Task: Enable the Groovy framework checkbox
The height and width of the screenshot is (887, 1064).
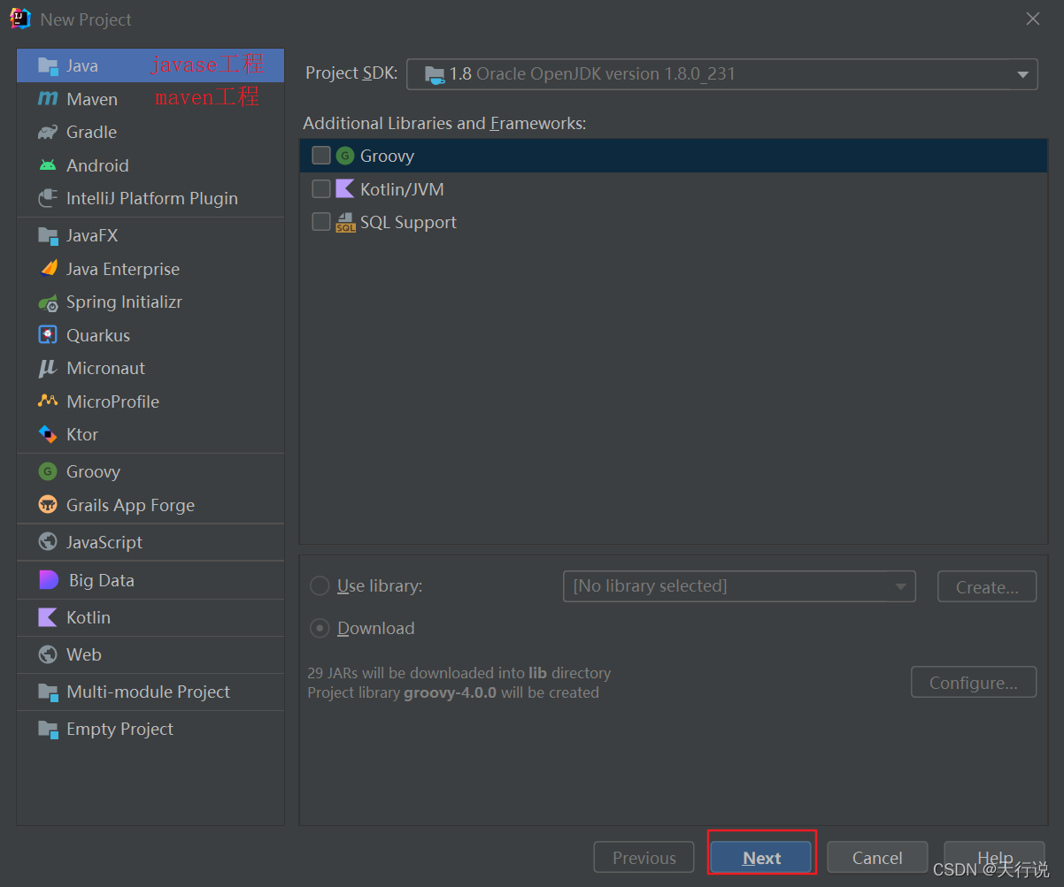Action: (321, 156)
